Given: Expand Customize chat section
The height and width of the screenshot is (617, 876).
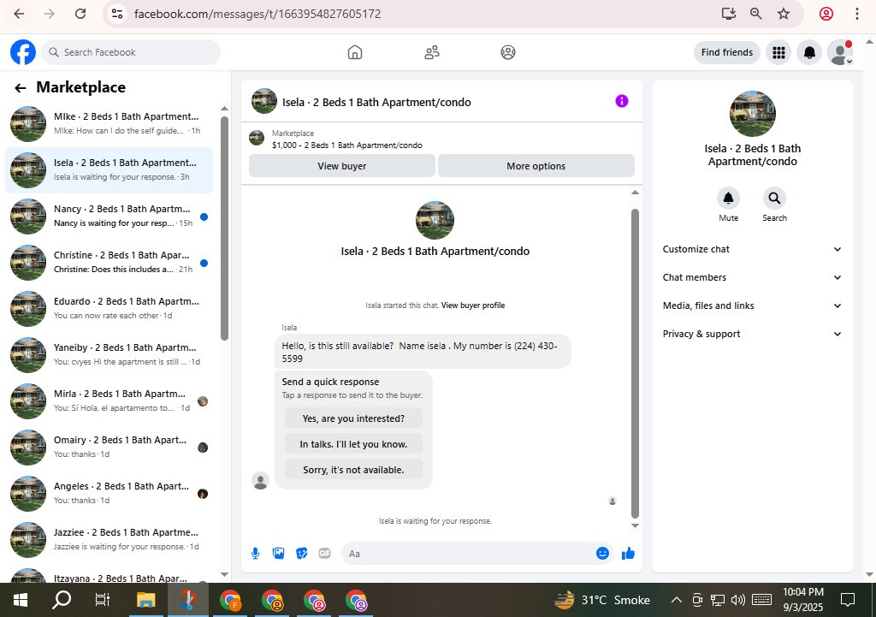Looking at the screenshot, I should click(752, 249).
